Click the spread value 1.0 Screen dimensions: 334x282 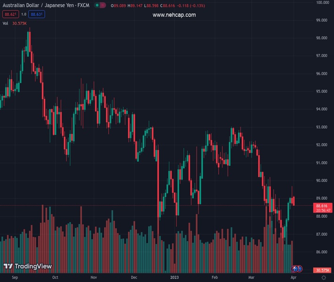pyautogui.click(x=24, y=14)
